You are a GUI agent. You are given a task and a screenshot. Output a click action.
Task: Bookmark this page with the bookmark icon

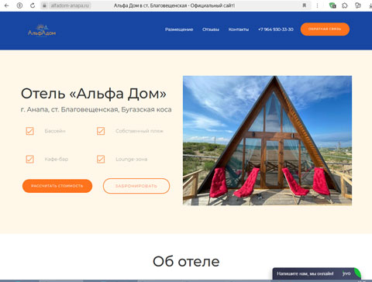[x=305, y=5]
